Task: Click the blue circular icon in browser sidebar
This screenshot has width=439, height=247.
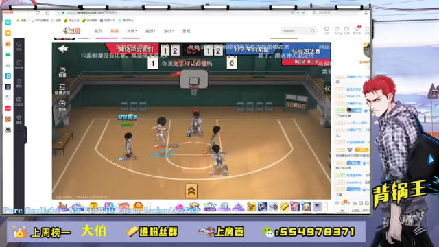Action: (8, 22)
